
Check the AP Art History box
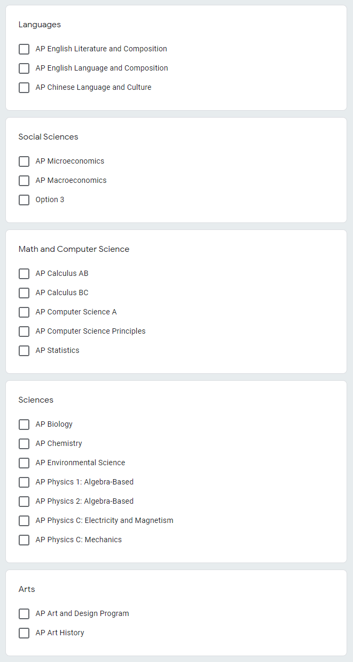coord(24,633)
